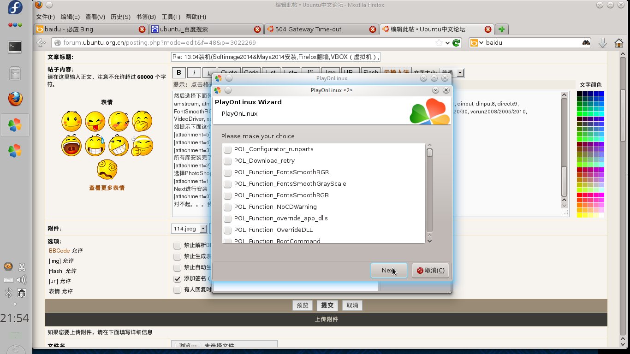Viewport: 630px width, 354px height.
Task: Bookmark this page with the star icon
Action: pos(439,43)
